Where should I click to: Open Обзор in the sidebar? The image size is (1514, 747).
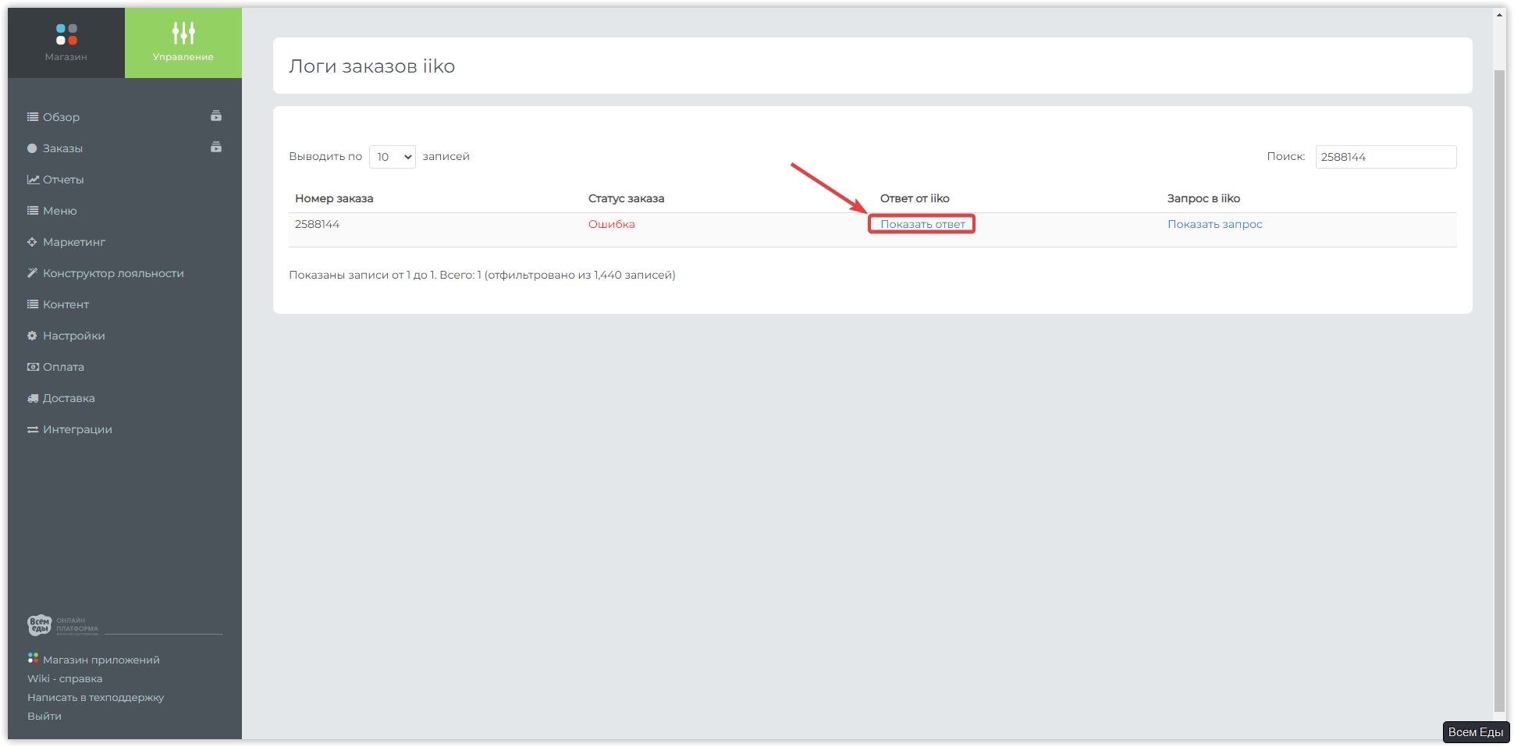point(61,117)
